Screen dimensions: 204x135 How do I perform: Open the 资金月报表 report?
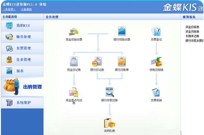(192, 31)
